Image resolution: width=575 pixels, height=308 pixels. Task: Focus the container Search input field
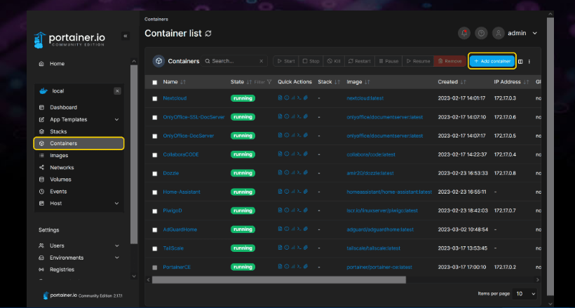pyautogui.click(x=234, y=61)
